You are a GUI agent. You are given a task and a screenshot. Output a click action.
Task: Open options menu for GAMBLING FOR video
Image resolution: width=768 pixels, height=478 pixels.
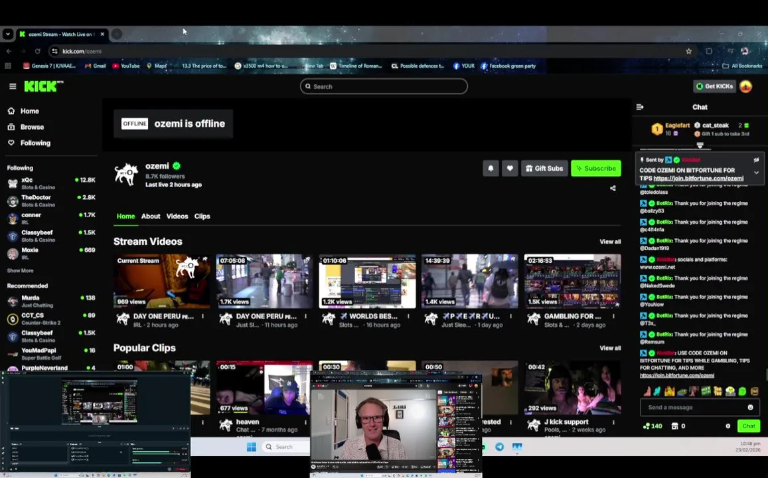(614, 317)
